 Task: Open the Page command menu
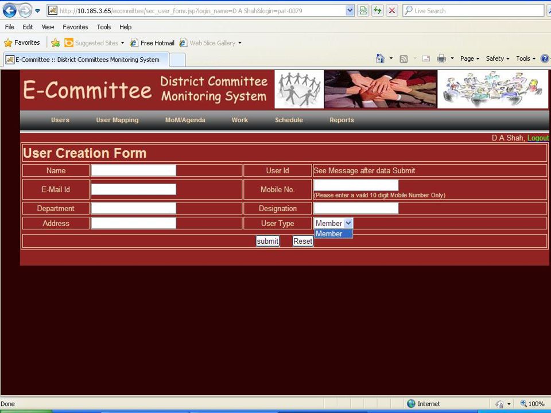pos(470,59)
